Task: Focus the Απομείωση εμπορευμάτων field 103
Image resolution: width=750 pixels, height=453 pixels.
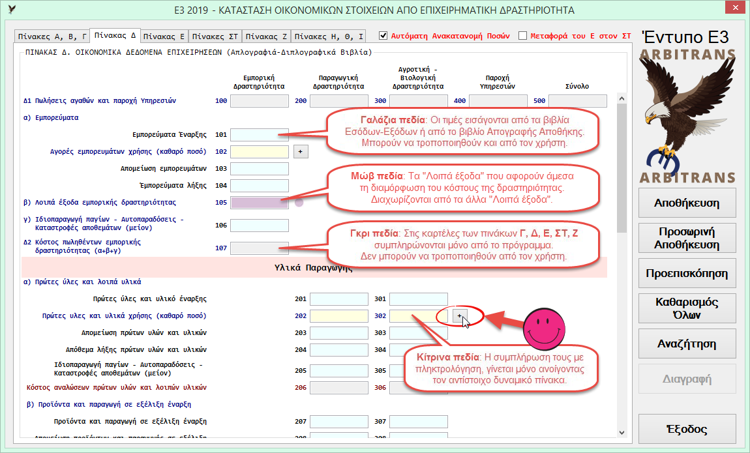Action: (260, 169)
